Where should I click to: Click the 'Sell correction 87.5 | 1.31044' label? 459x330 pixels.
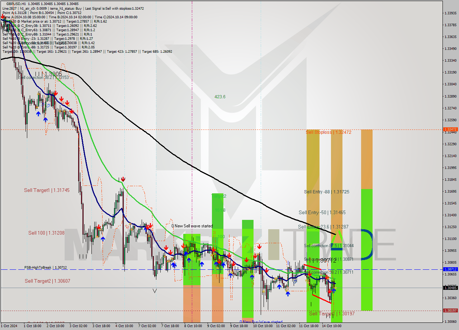click(x=329, y=246)
